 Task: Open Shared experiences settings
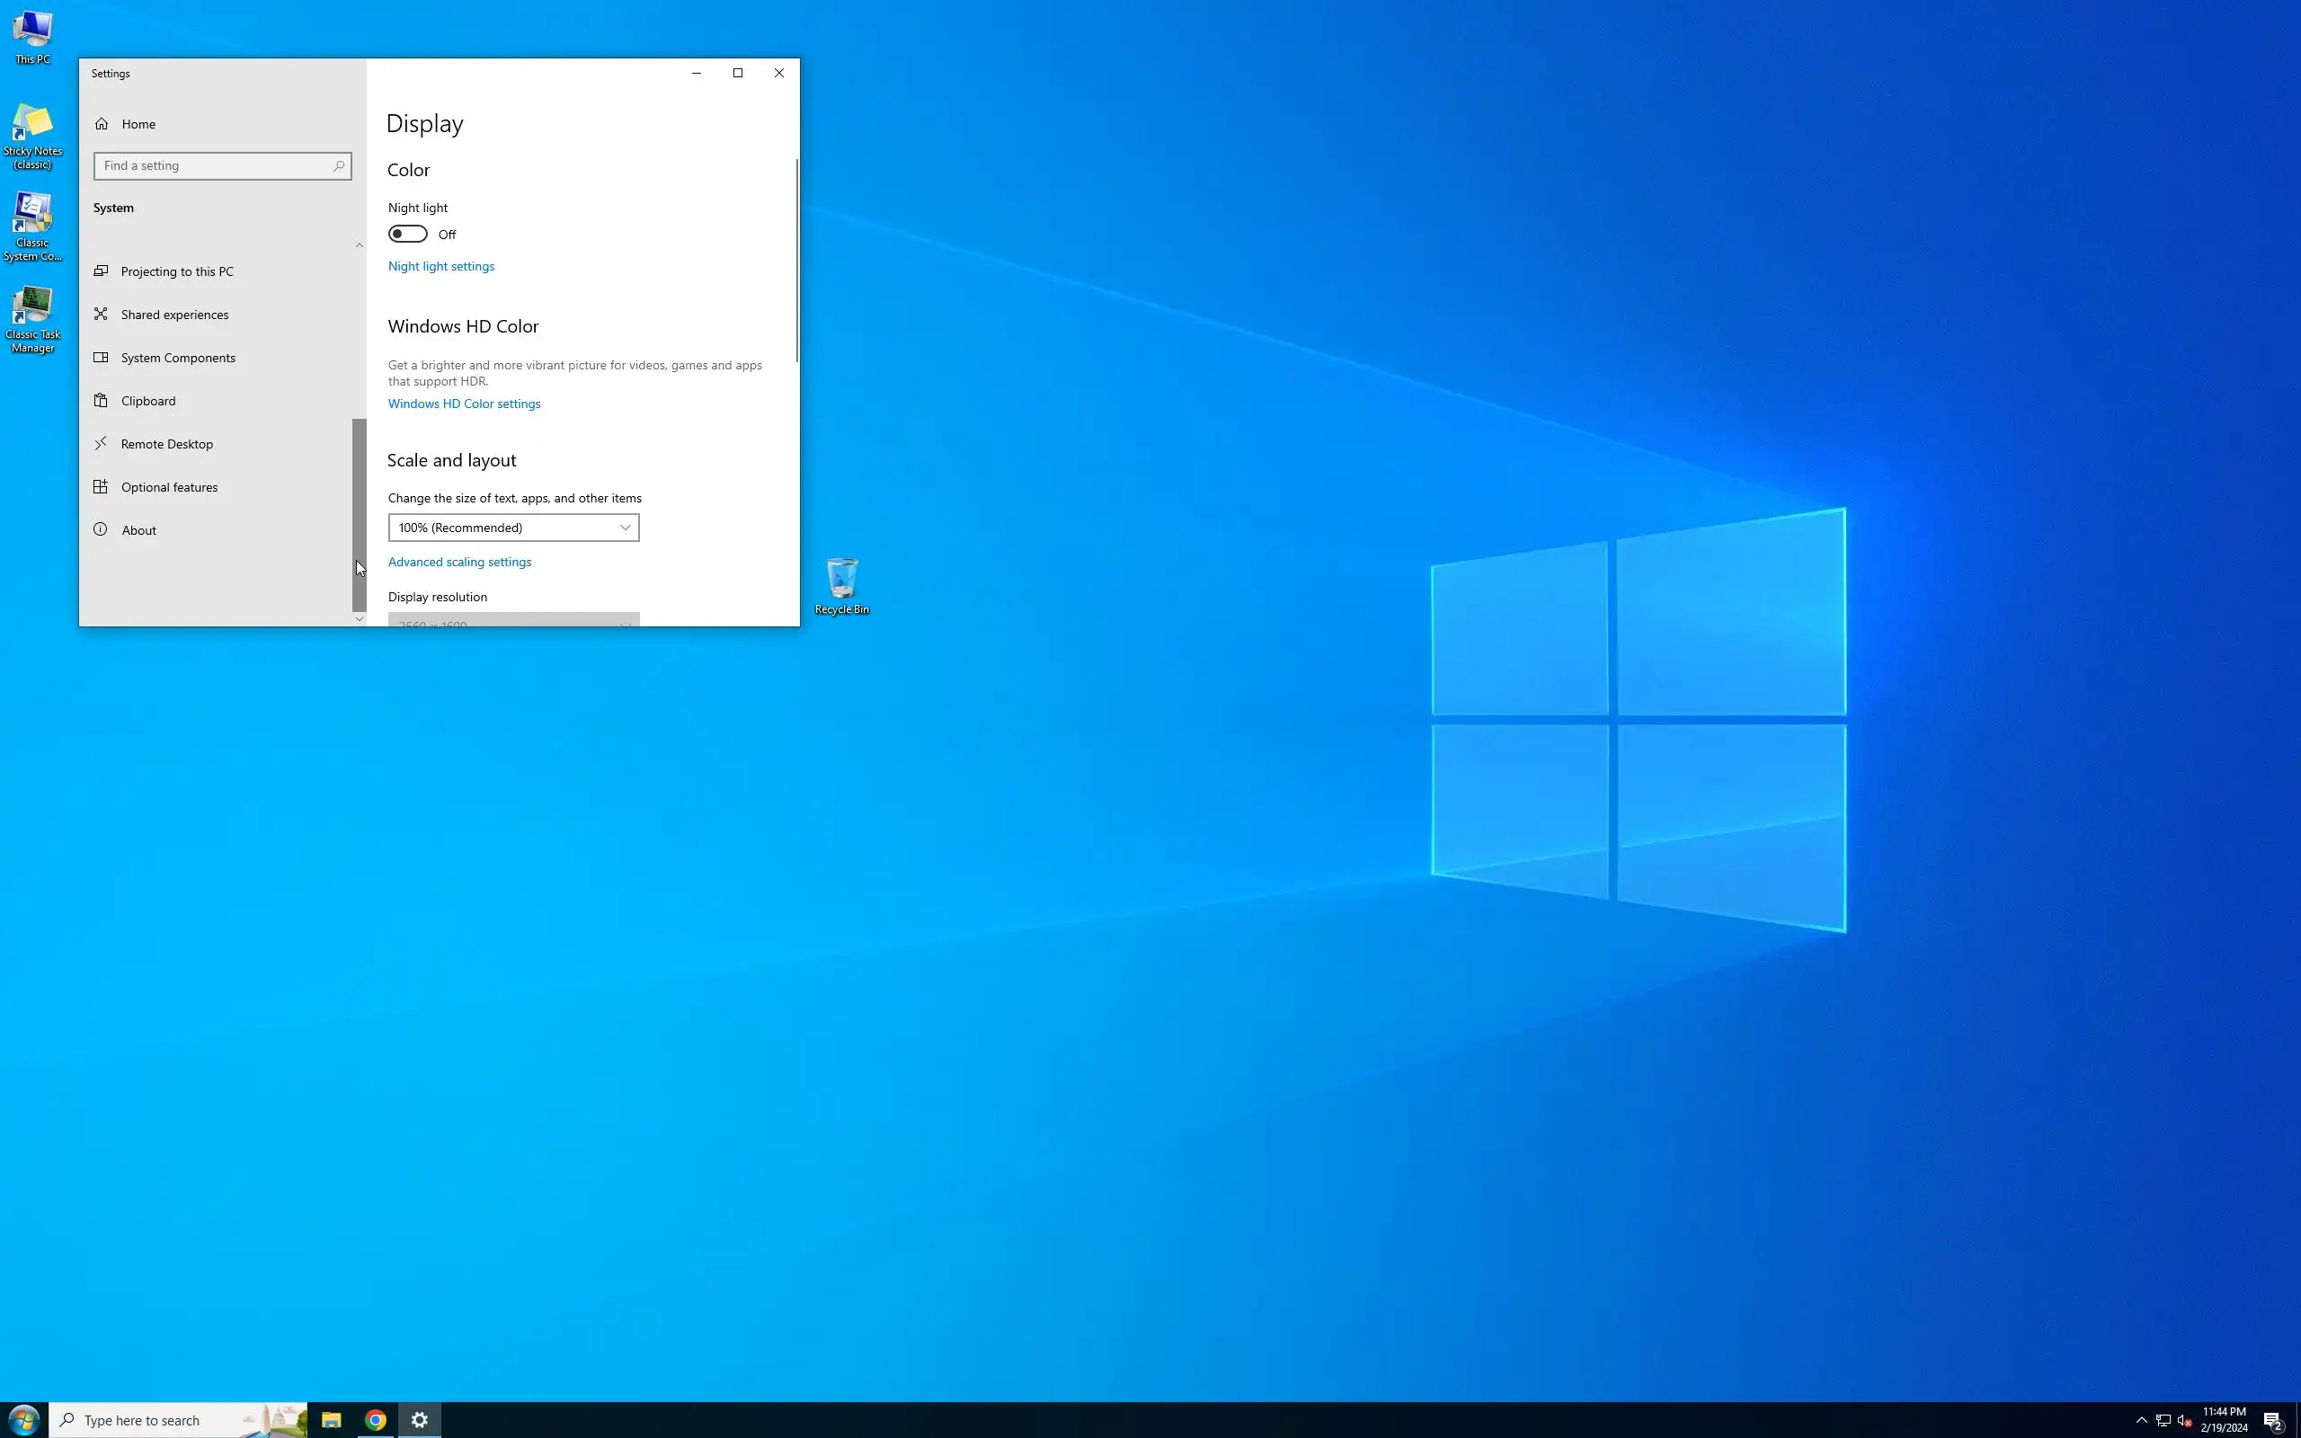174,315
